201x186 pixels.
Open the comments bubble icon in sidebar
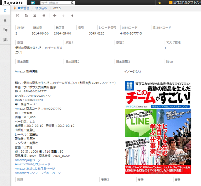coord(5,30)
